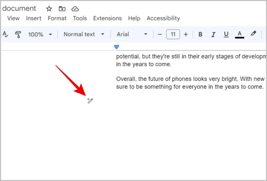
Task: Click the blue indent marker on ruler
Action: (117, 47)
